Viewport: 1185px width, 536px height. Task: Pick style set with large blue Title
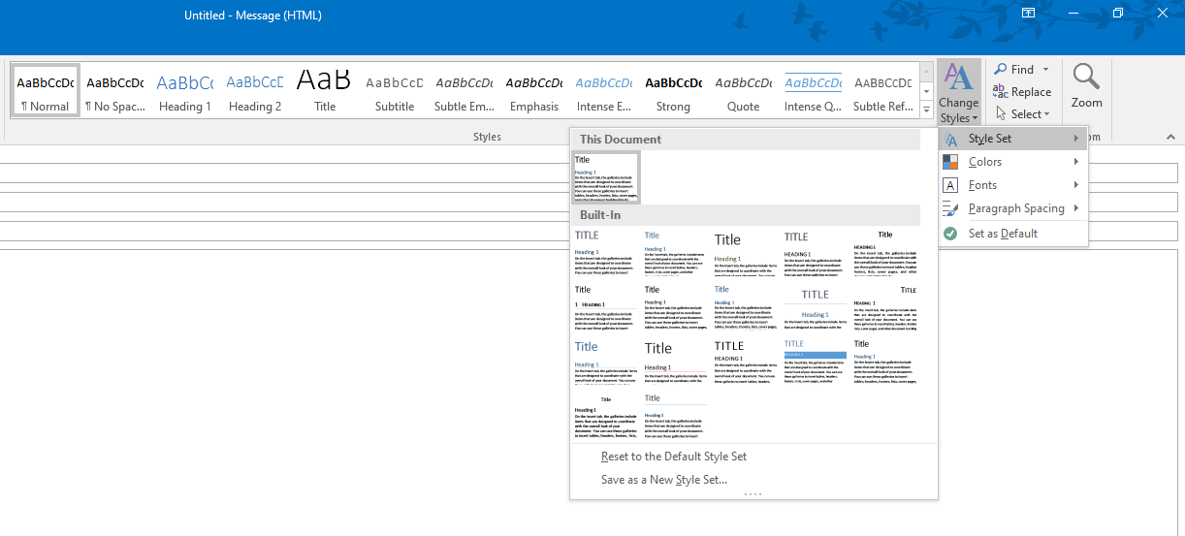tap(606, 362)
